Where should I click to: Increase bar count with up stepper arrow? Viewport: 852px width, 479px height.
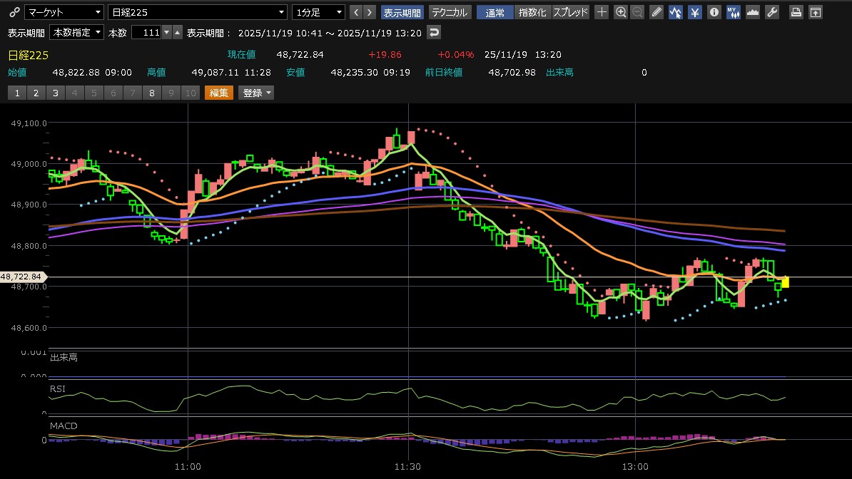tap(167, 33)
